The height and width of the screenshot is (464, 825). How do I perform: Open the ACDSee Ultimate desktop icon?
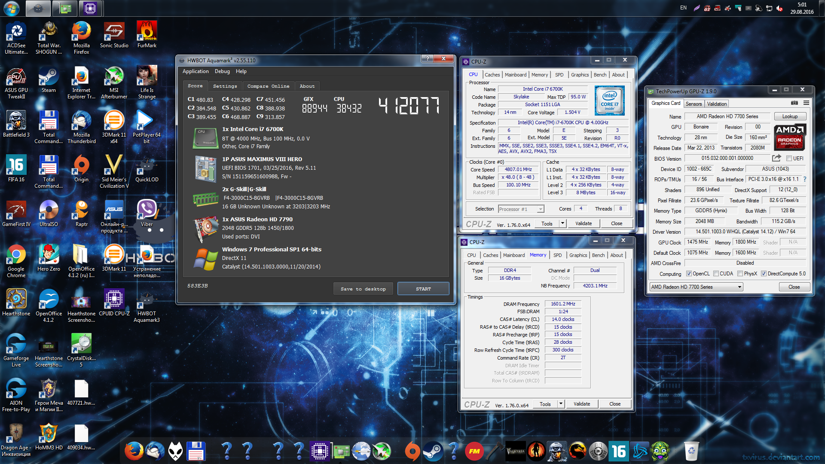pos(16,38)
